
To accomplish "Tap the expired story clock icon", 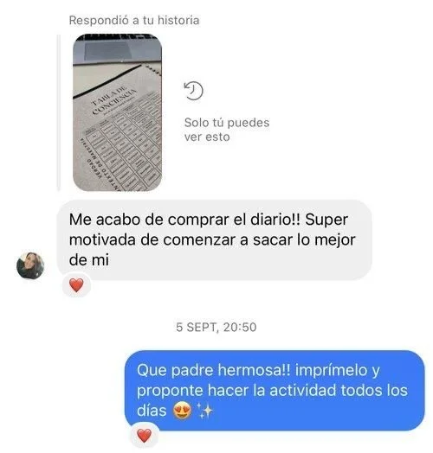I will tap(194, 91).
